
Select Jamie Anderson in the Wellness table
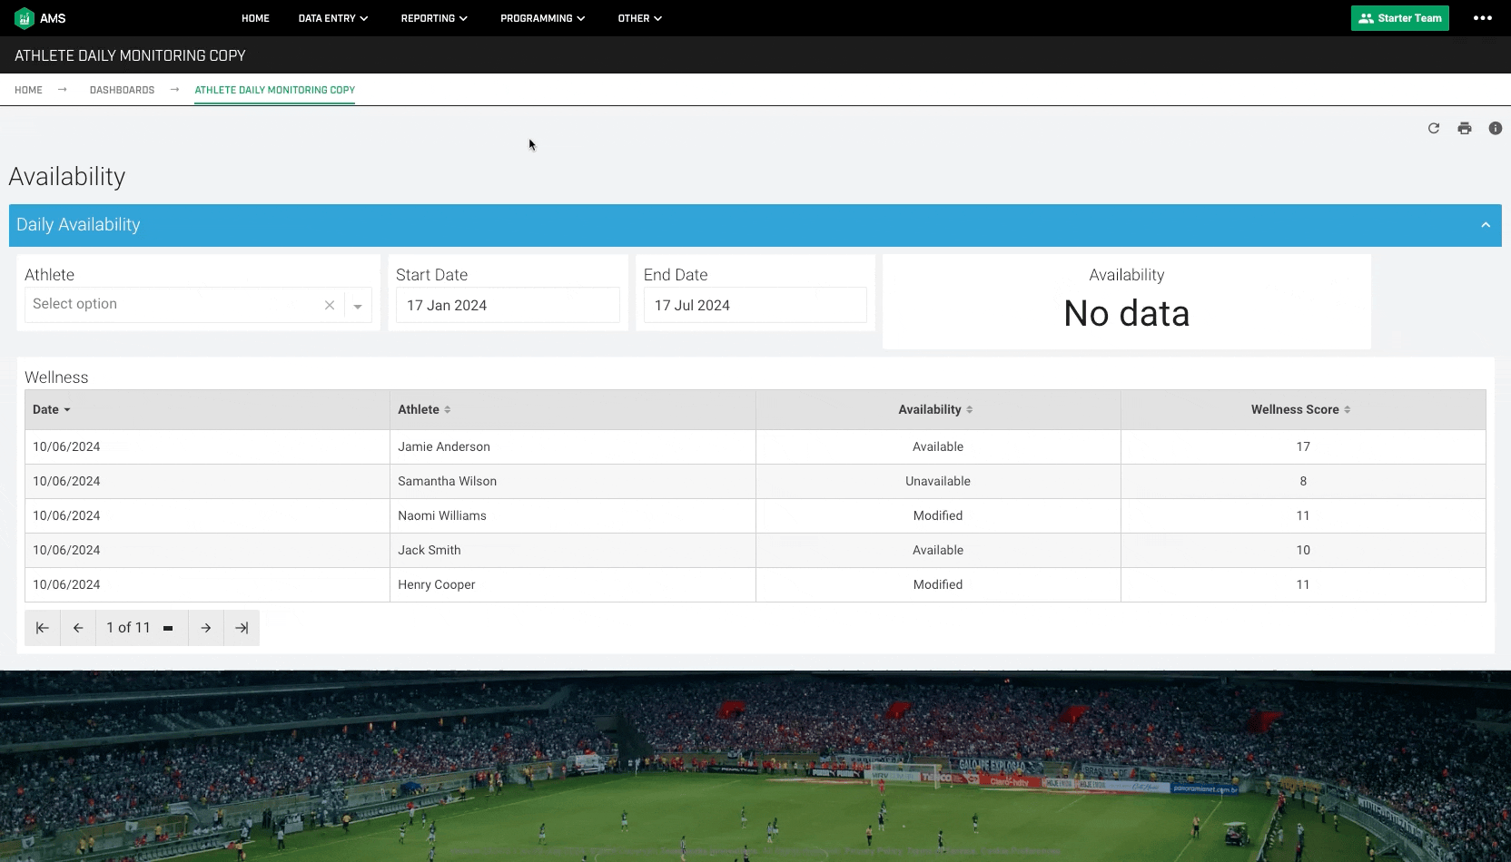[444, 446]
